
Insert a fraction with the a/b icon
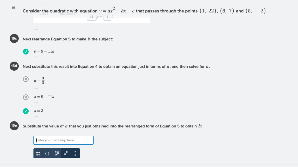pyautogui.click(x=75, y=153)
